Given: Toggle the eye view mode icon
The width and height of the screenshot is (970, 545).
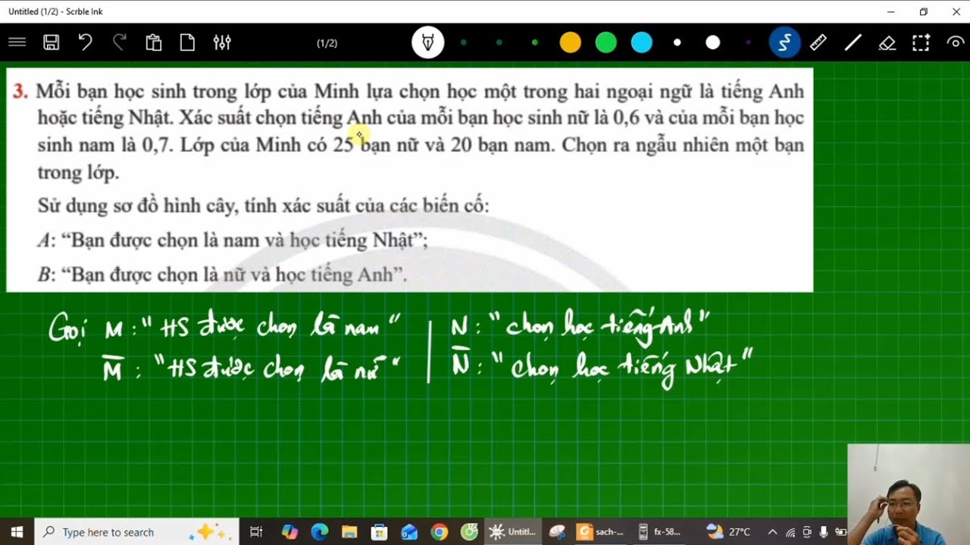Looking at the screenshot, I should (956, 42).
